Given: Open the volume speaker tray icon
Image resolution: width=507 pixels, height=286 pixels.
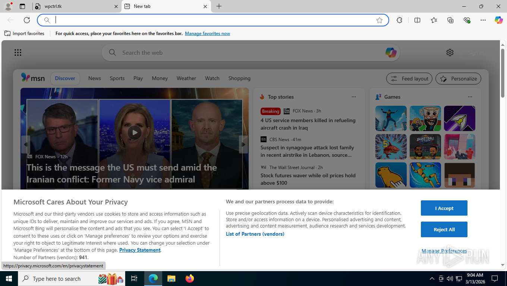Looking at the screenshot, I should pos(450,279).
